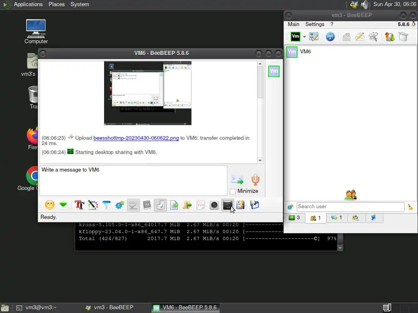418x313 pixels.
Task: Click the floppy disk with lightning icon
Action: point(240,205)
